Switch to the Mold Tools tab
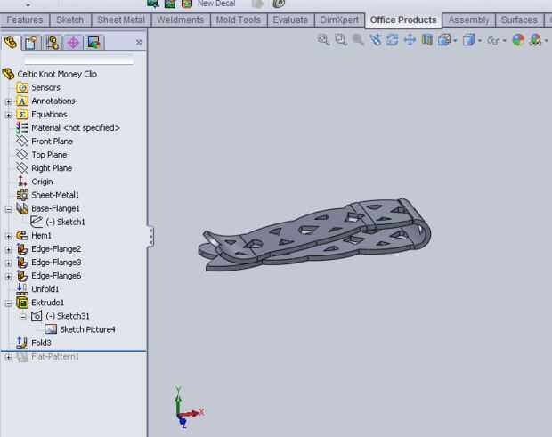Image resolution: width=552 pixels, height=437 pixels. [x=239, y=20]
